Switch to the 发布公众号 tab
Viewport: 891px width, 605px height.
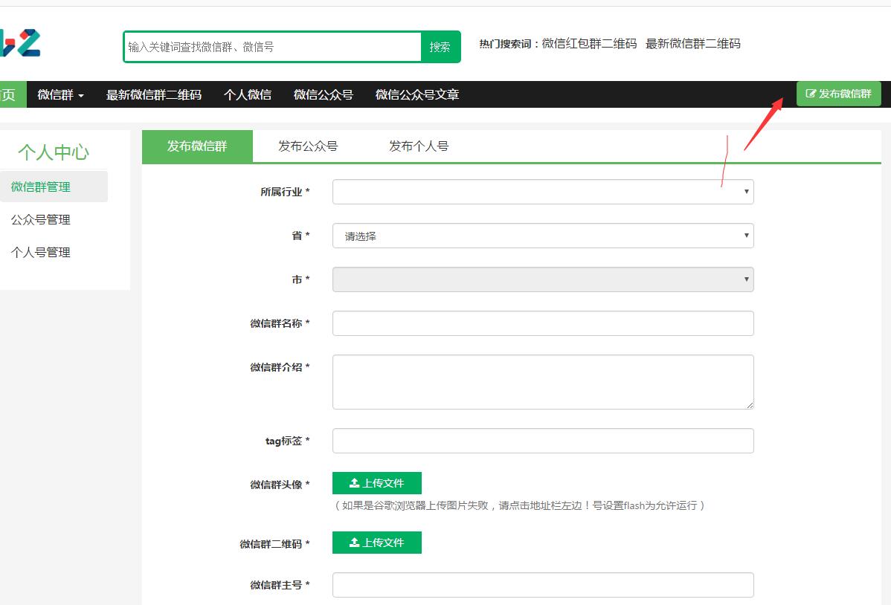click(x=308, y=146)
